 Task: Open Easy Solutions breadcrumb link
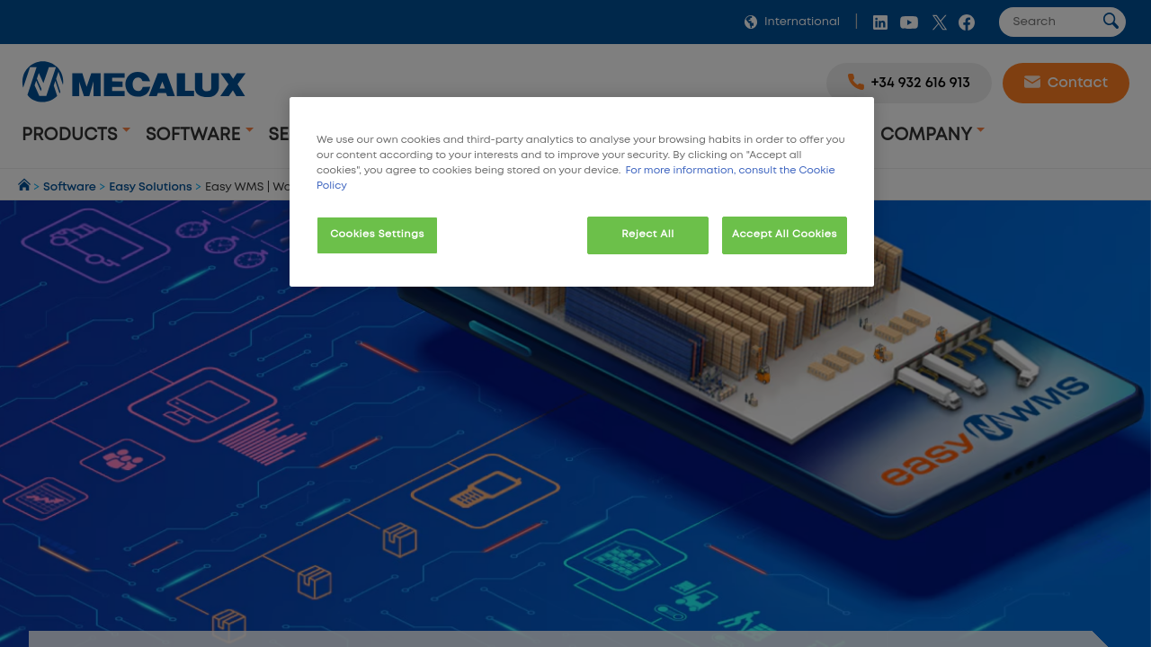pos(150,187)
